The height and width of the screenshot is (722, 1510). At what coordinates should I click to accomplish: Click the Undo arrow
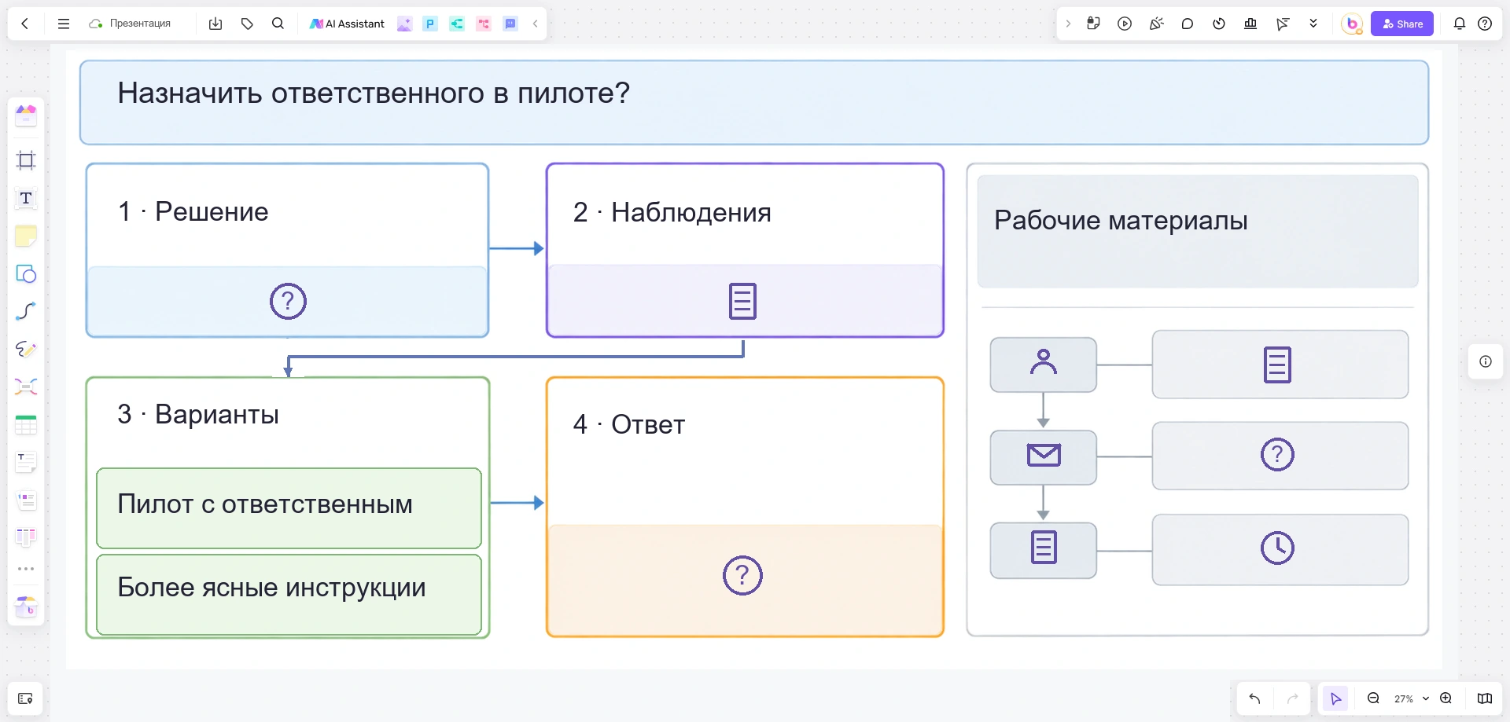[1254, 698]
